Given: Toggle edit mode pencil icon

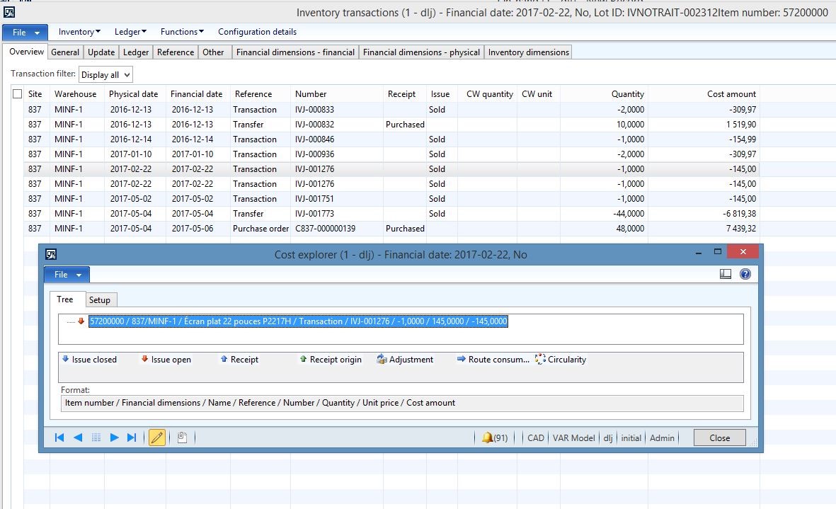Looking at the screenshot, I should [157, 438].
